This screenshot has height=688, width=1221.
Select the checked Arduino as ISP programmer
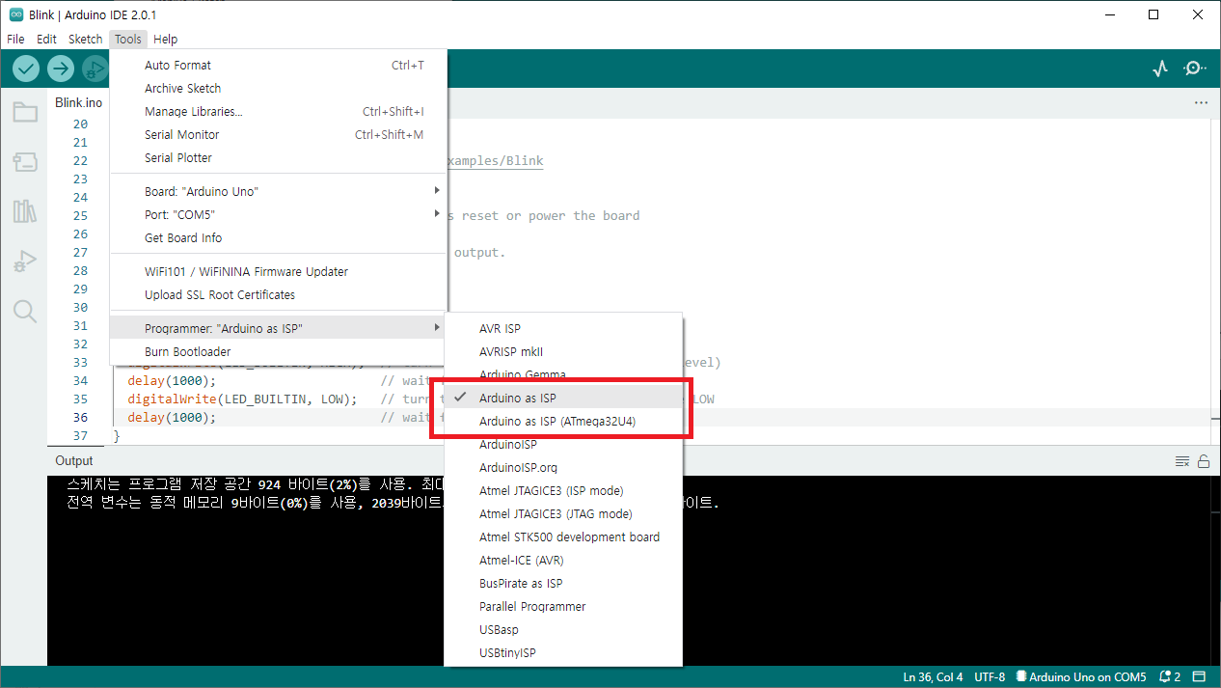[563, 399]
